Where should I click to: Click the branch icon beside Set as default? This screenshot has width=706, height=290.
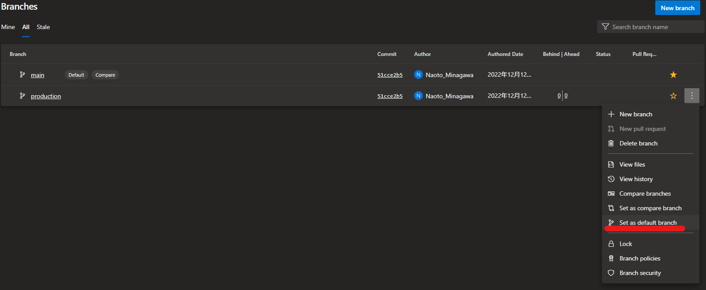[x=611, y=223]
